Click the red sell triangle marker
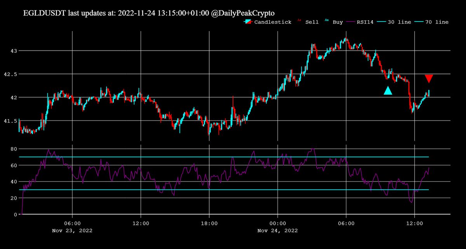 coord(429,79)
